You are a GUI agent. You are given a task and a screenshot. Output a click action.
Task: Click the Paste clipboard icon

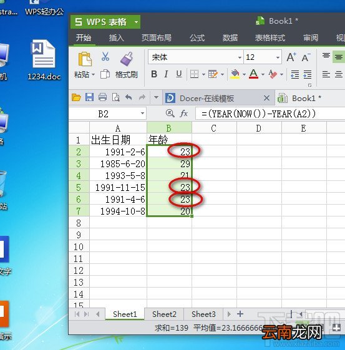click(85, 59)
